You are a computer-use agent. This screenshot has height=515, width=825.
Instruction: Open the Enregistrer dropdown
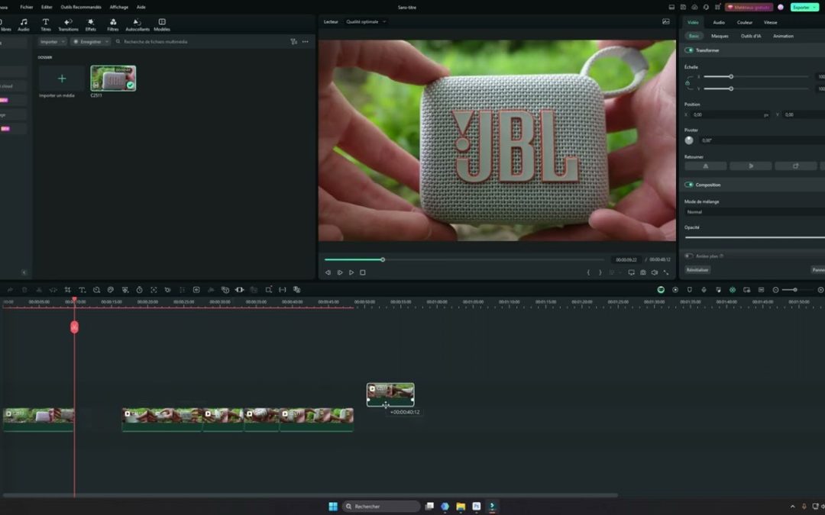click(x=90, y=41)
